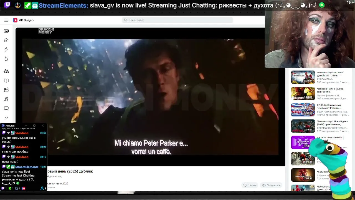Viewport: 355px width, 200px height.
Task: Open title 'Человек-паук: Новый день (2026) приключения'
Action: pyautogui.click(x=332, y=123)
